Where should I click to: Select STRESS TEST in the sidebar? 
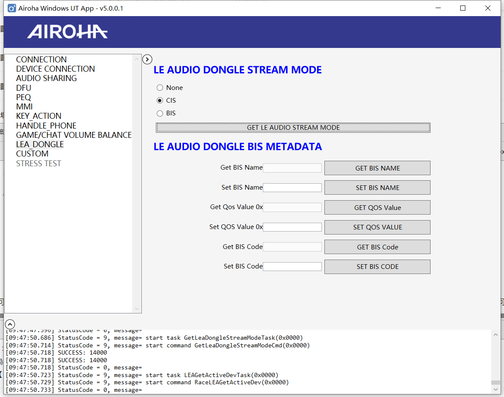point(39,163)
